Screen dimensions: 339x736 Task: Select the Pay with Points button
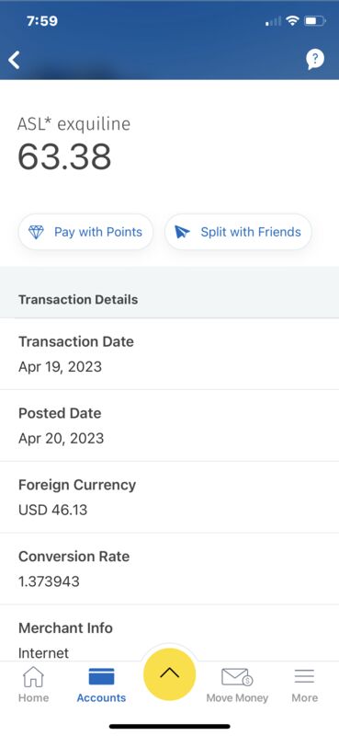pos(85,232)
